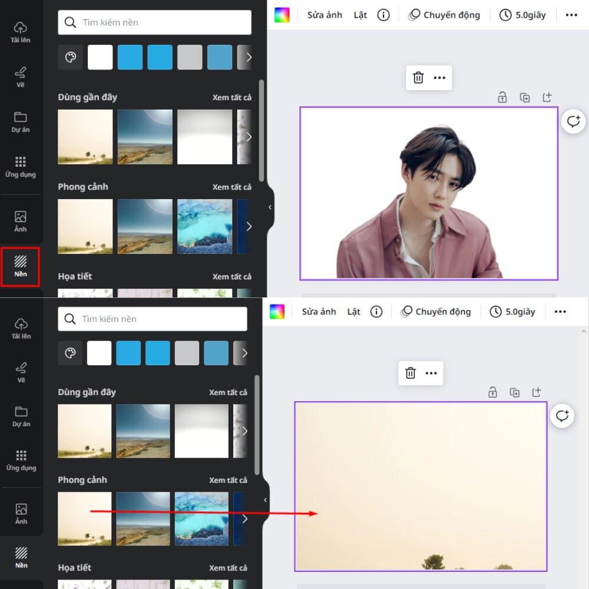
Task: Open the palette color picker in upper panel
Action: point(70,57)
